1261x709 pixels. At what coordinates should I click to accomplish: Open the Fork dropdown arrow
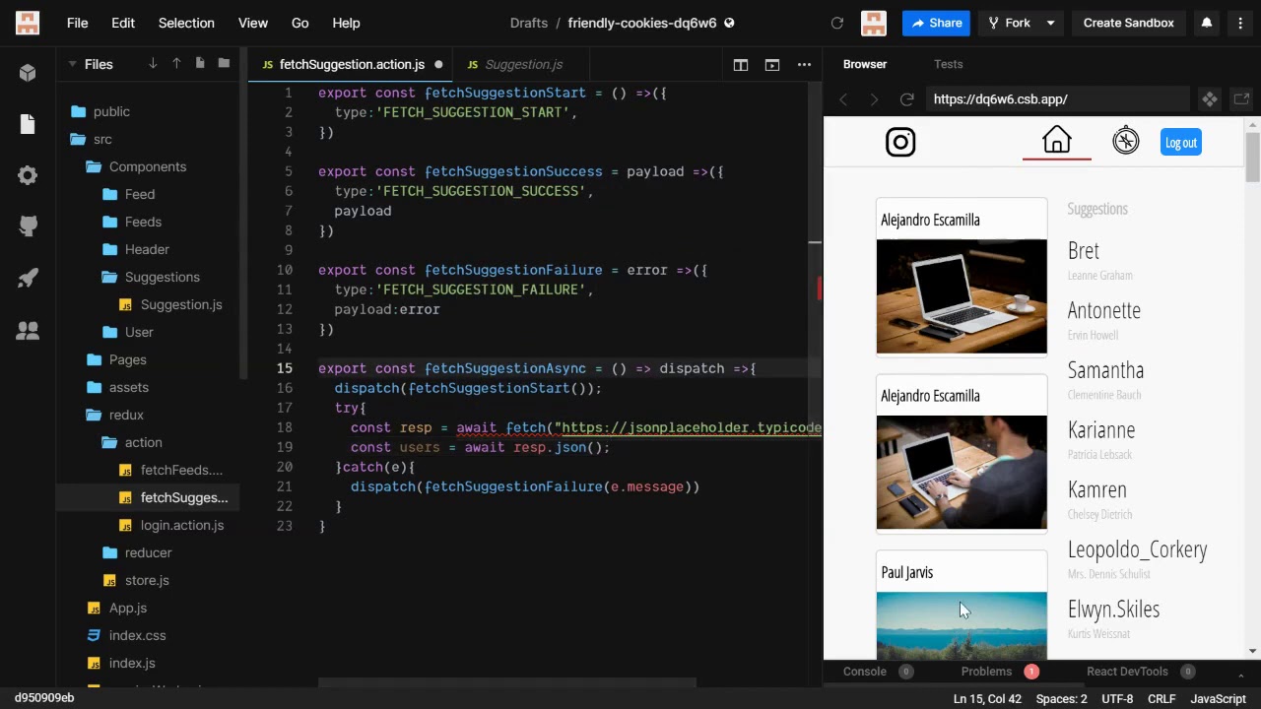click(x=1050, y=23)
